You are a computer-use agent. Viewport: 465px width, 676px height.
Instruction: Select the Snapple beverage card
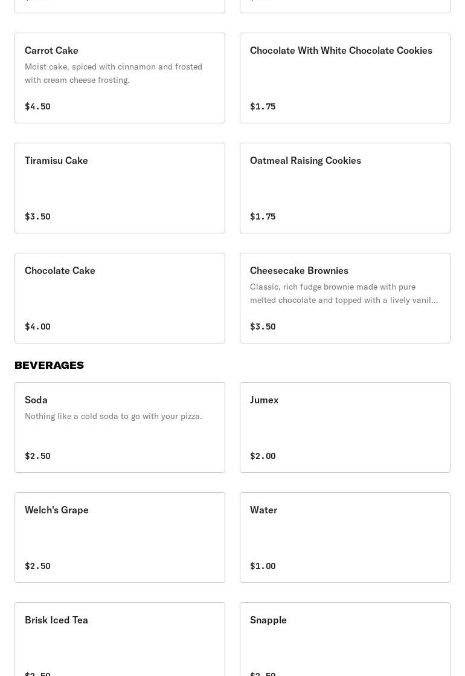[345, 639]
